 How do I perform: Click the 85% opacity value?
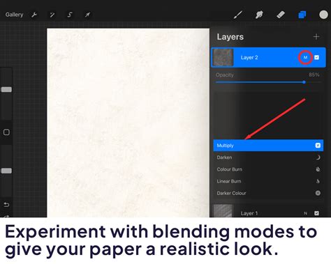click(x=314, y=75)
